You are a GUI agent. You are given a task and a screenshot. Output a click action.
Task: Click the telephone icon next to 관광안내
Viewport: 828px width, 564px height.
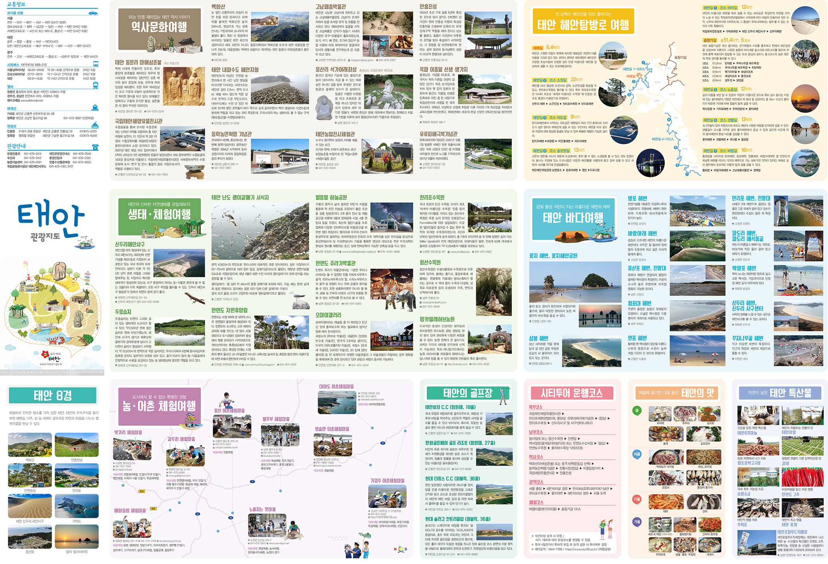95,147
